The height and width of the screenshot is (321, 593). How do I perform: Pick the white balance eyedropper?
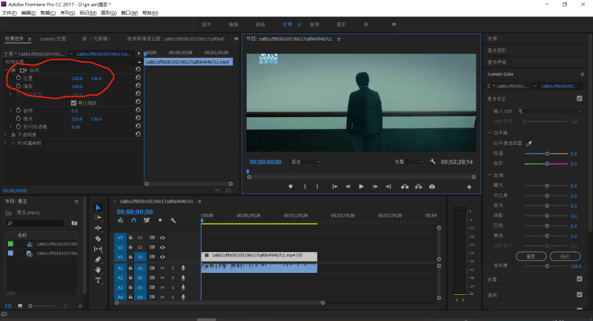(529, 142)
